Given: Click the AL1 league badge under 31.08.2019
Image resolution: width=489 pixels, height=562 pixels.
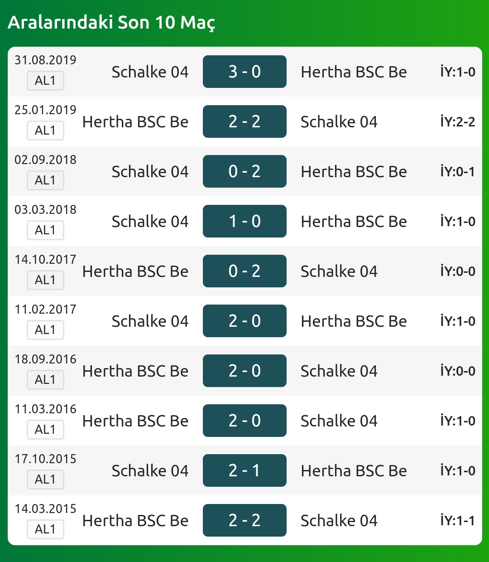Looking at the screenshot, I should coord(45,81).
